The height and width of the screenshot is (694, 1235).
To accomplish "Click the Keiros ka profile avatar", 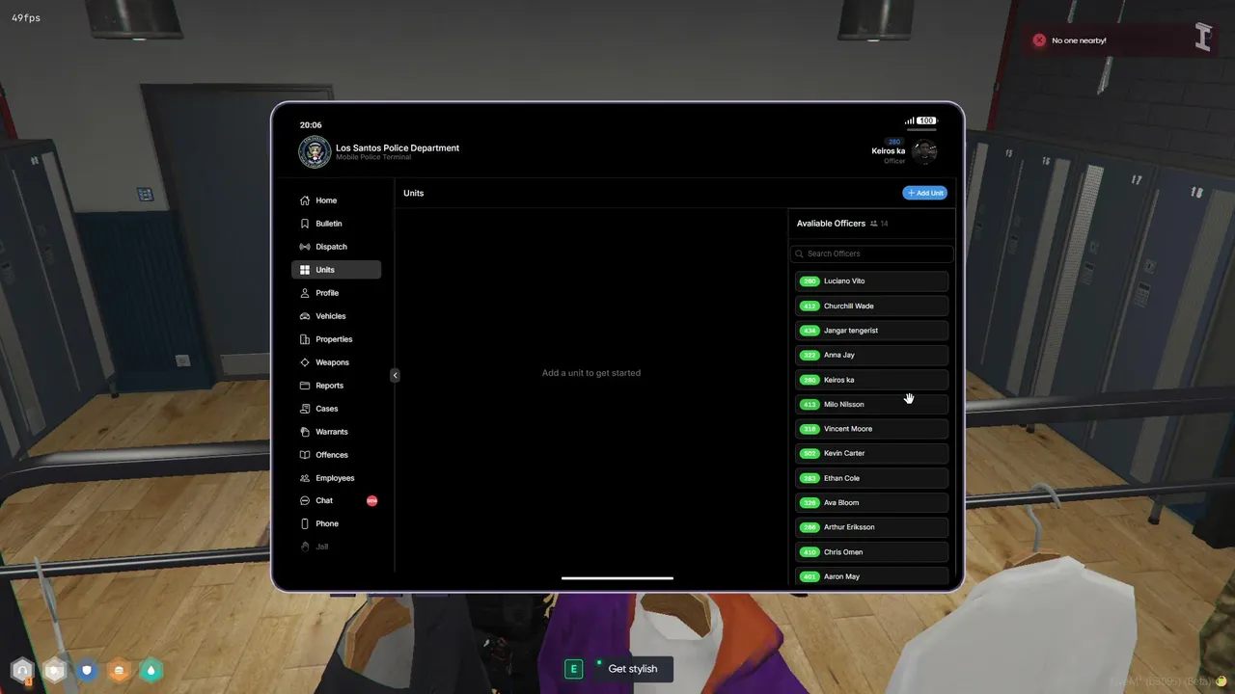I will (924, 151).
